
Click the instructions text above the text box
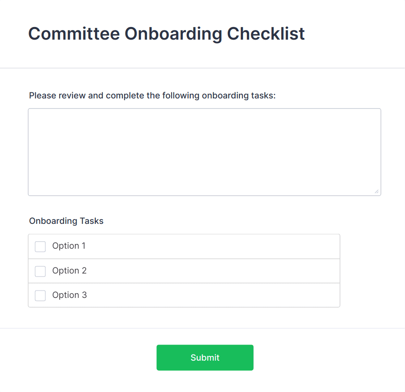tap(152, 95)
